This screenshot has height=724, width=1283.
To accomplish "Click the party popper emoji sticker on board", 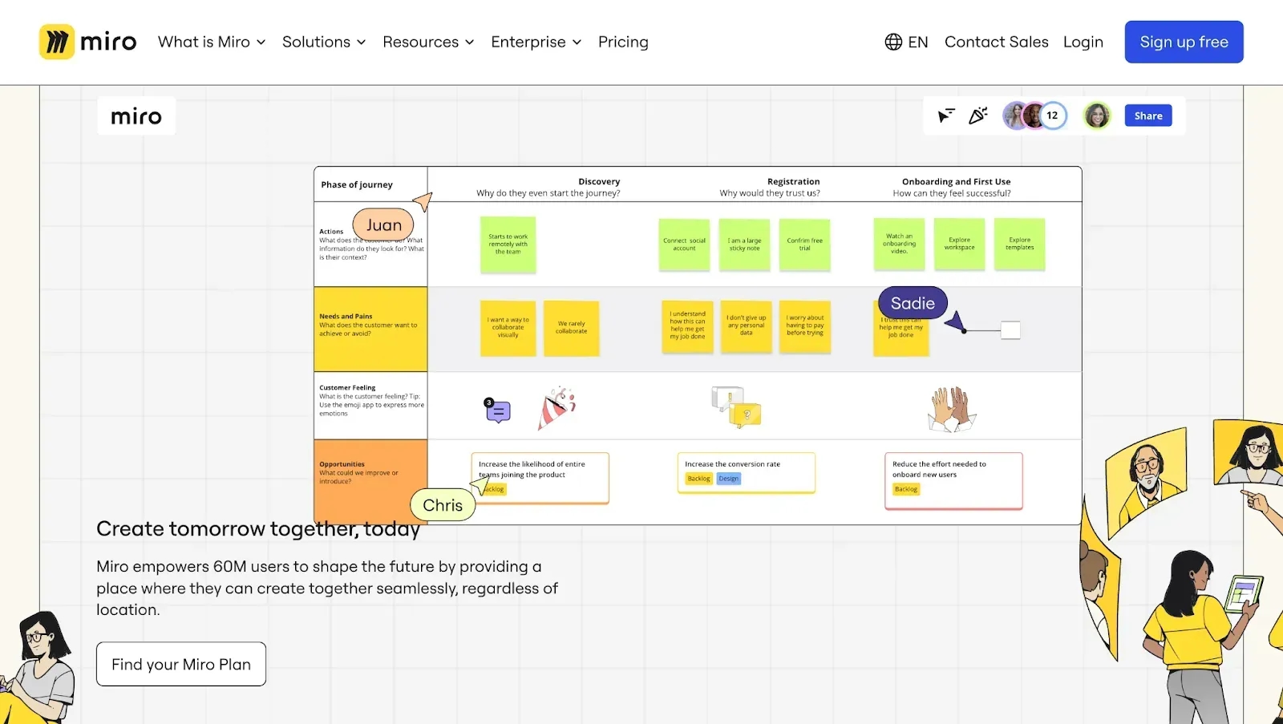I will pos(557,408).
